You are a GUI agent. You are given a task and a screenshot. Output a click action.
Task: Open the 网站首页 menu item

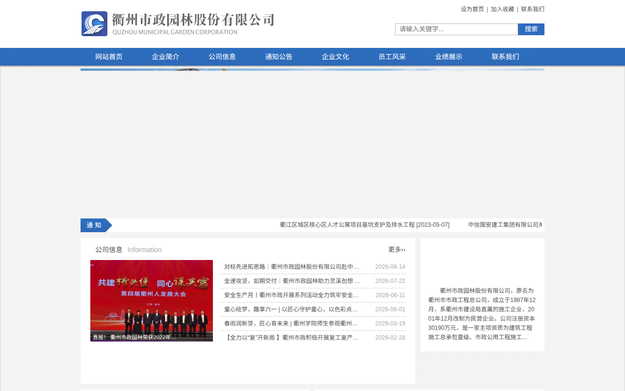(x=109, y=57)
